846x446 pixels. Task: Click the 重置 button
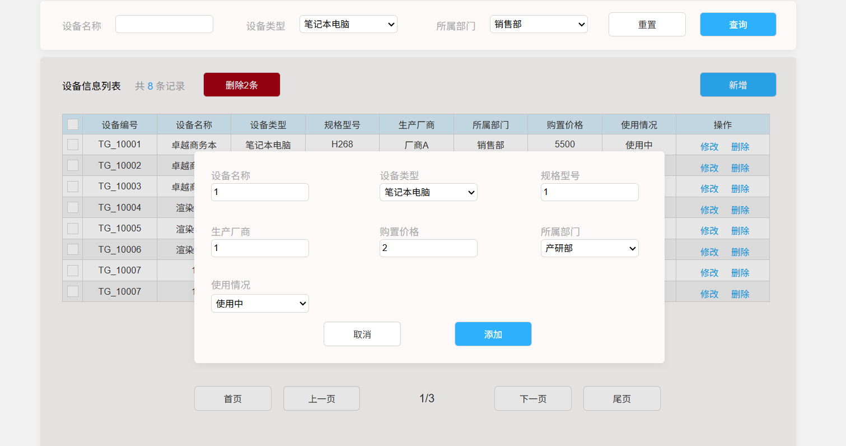(x=647, y=25)
